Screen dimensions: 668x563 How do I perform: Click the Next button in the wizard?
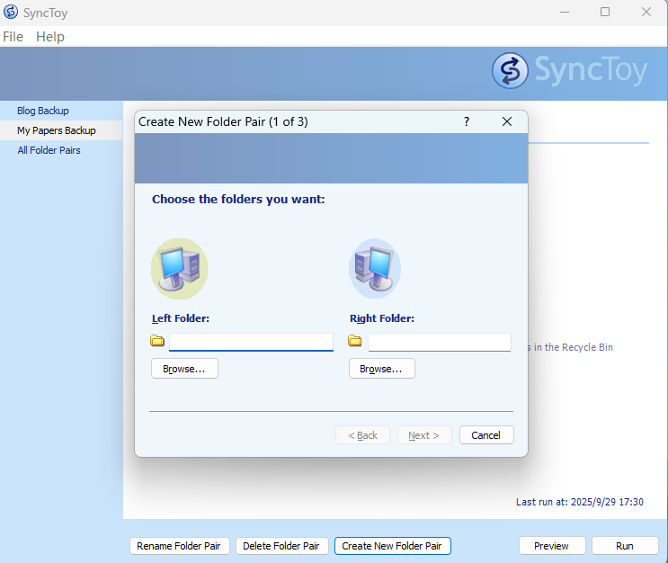424,435
